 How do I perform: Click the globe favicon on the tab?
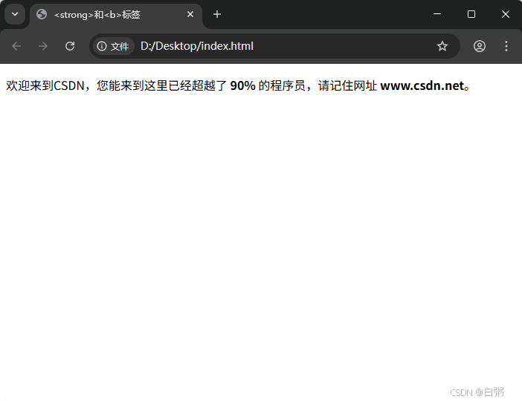pyautogui.click(x=42, y=14)
